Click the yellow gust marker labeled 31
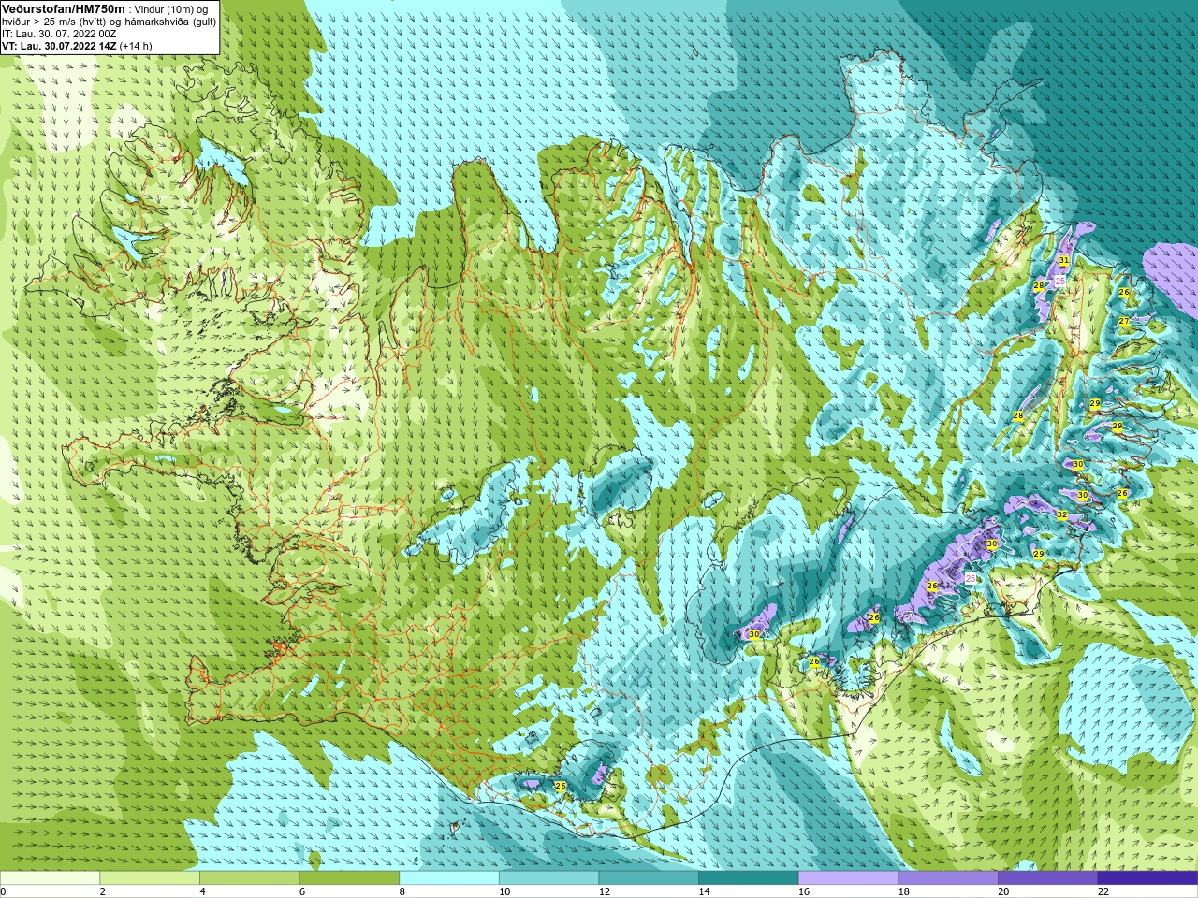 click(1064, 261)
